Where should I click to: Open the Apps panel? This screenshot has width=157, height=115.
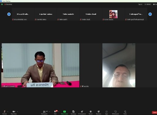107,112
